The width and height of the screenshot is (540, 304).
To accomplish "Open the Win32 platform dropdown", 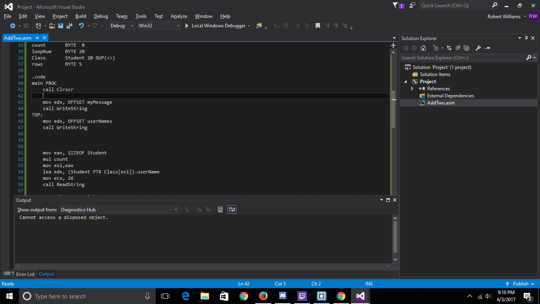I will 159,26.
